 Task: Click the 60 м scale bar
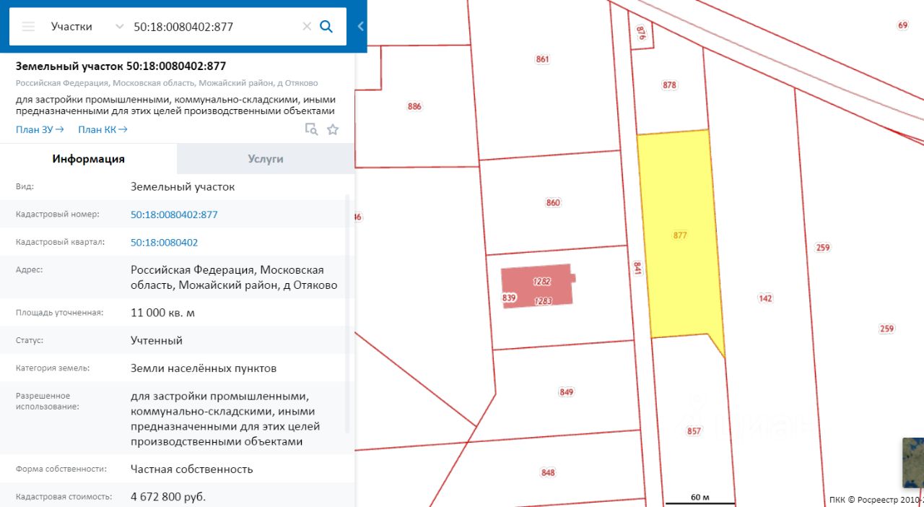tap(700, 498)
